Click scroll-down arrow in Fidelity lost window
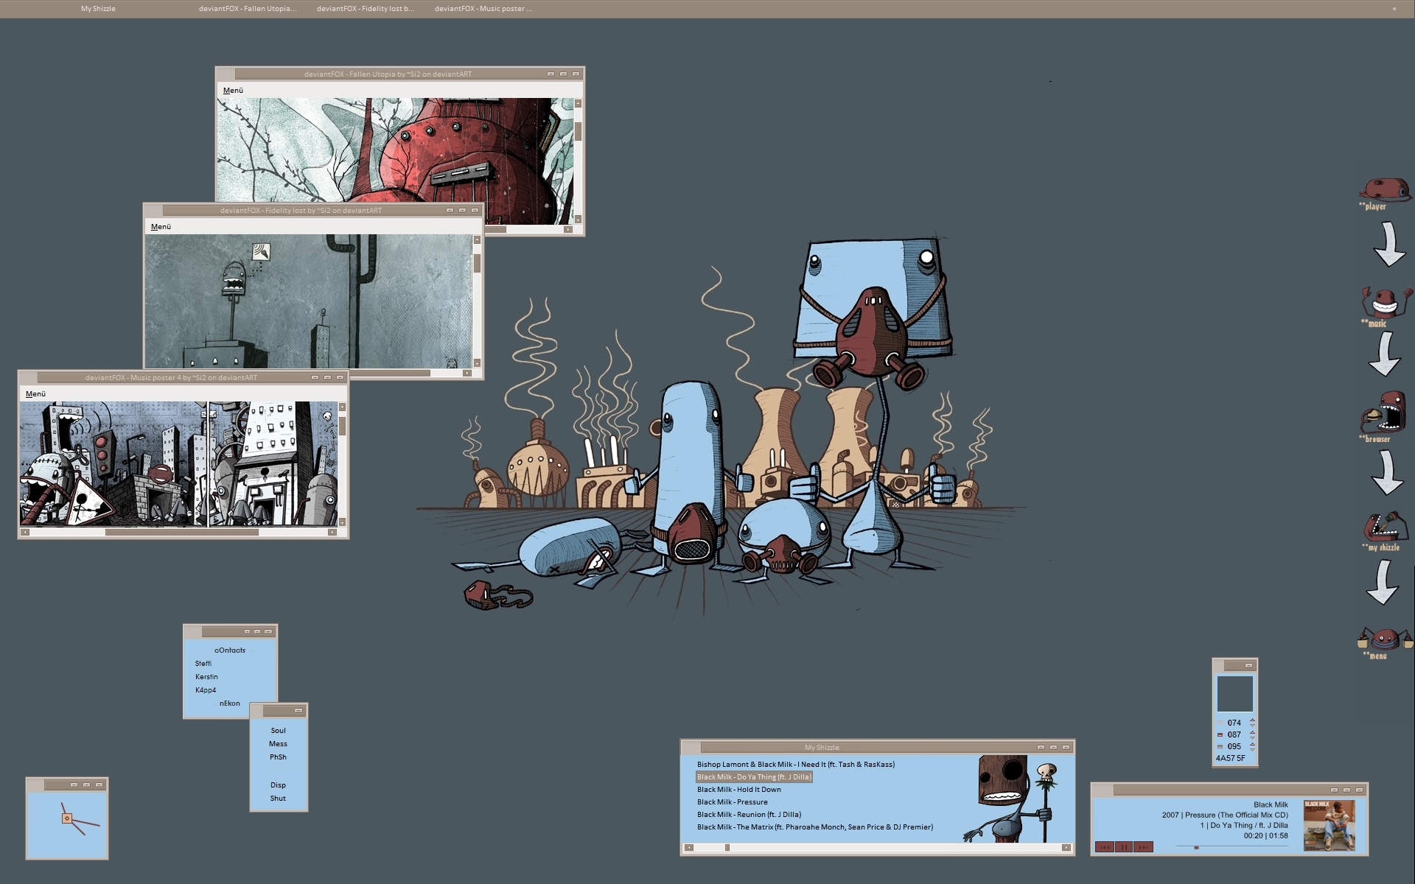Image resolution: width=1415 pixels, height=884 pixels. point(477,362)
